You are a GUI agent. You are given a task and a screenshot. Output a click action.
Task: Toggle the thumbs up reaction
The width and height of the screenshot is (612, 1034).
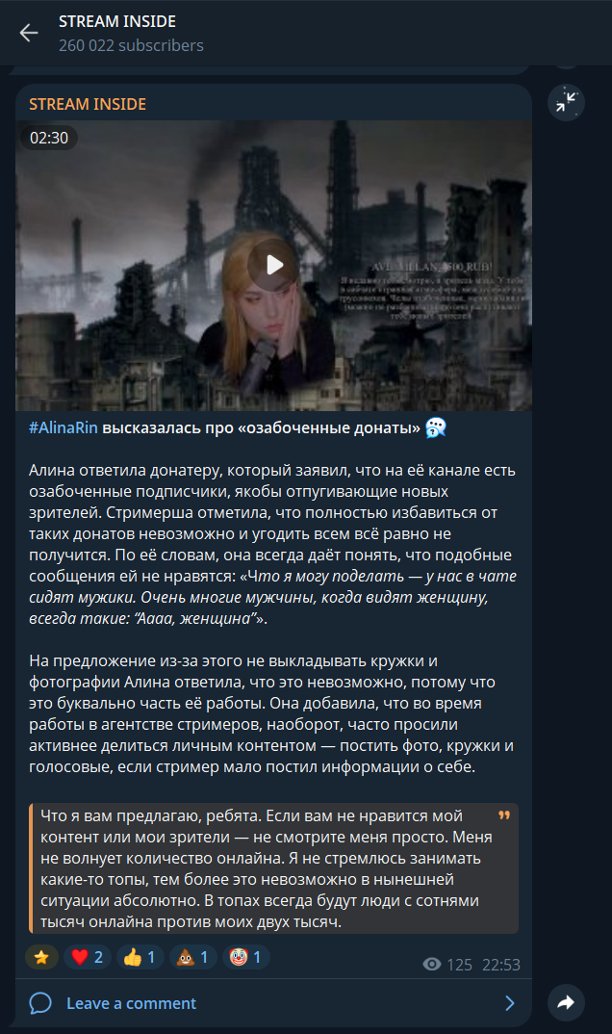point(140,957)
